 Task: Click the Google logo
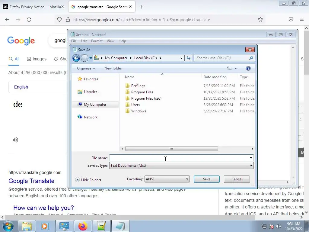click(x=21, y=41)
